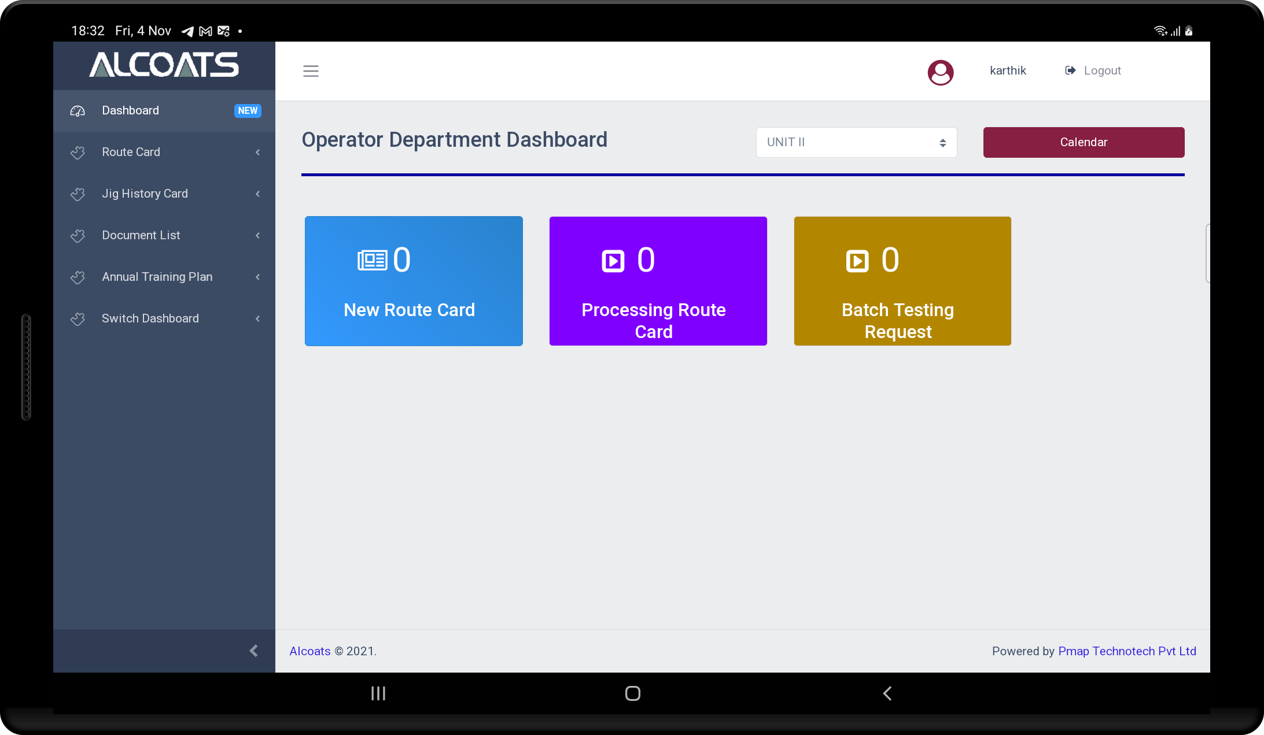Open Pmap Technotech Pvt Ltd link
Image resolution: width=1264 pixels, height=735 pixels.
click(x=1127, y=651)
